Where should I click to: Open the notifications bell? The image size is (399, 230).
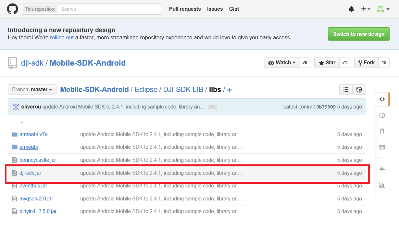pos(351,9)
